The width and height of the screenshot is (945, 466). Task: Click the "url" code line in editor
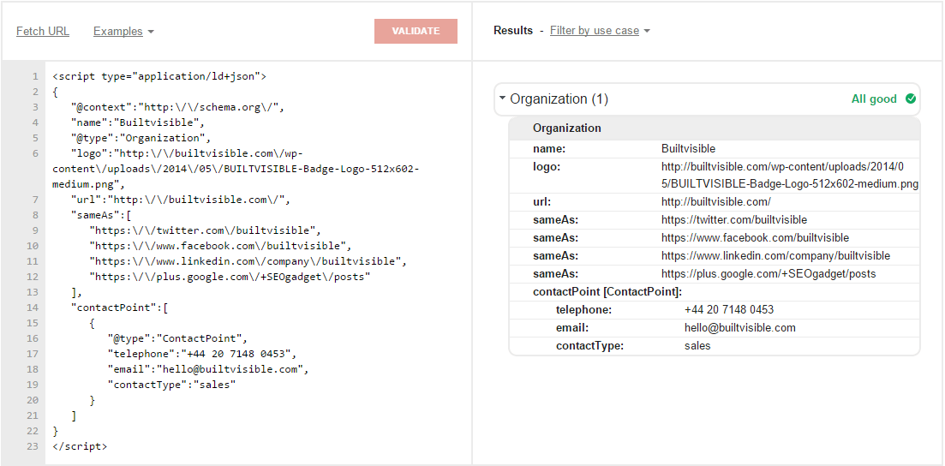click(x=181, y=200)
